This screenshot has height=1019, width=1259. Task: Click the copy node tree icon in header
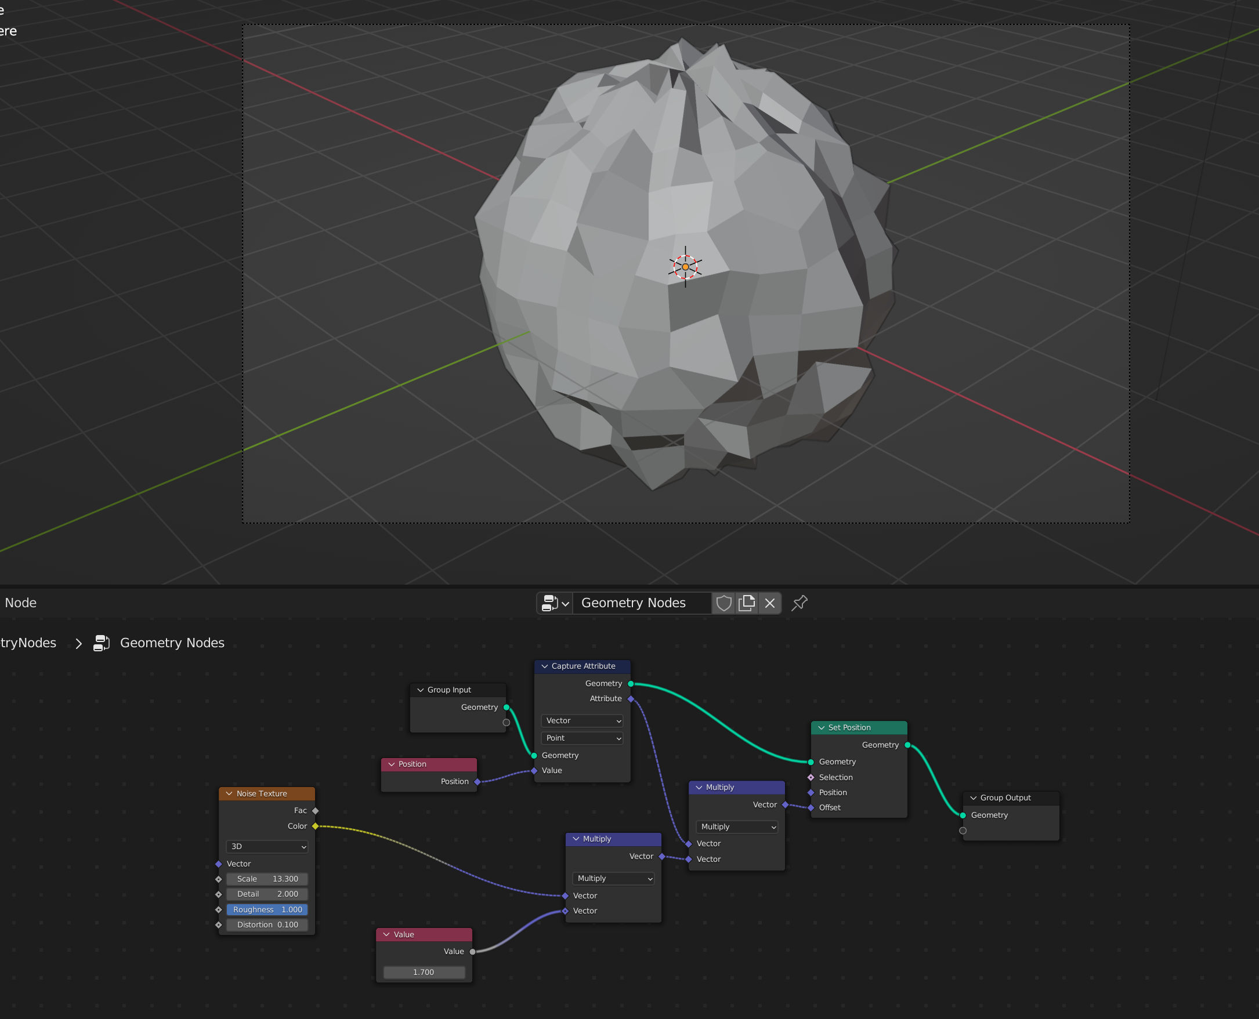click(x=746, y=603)
